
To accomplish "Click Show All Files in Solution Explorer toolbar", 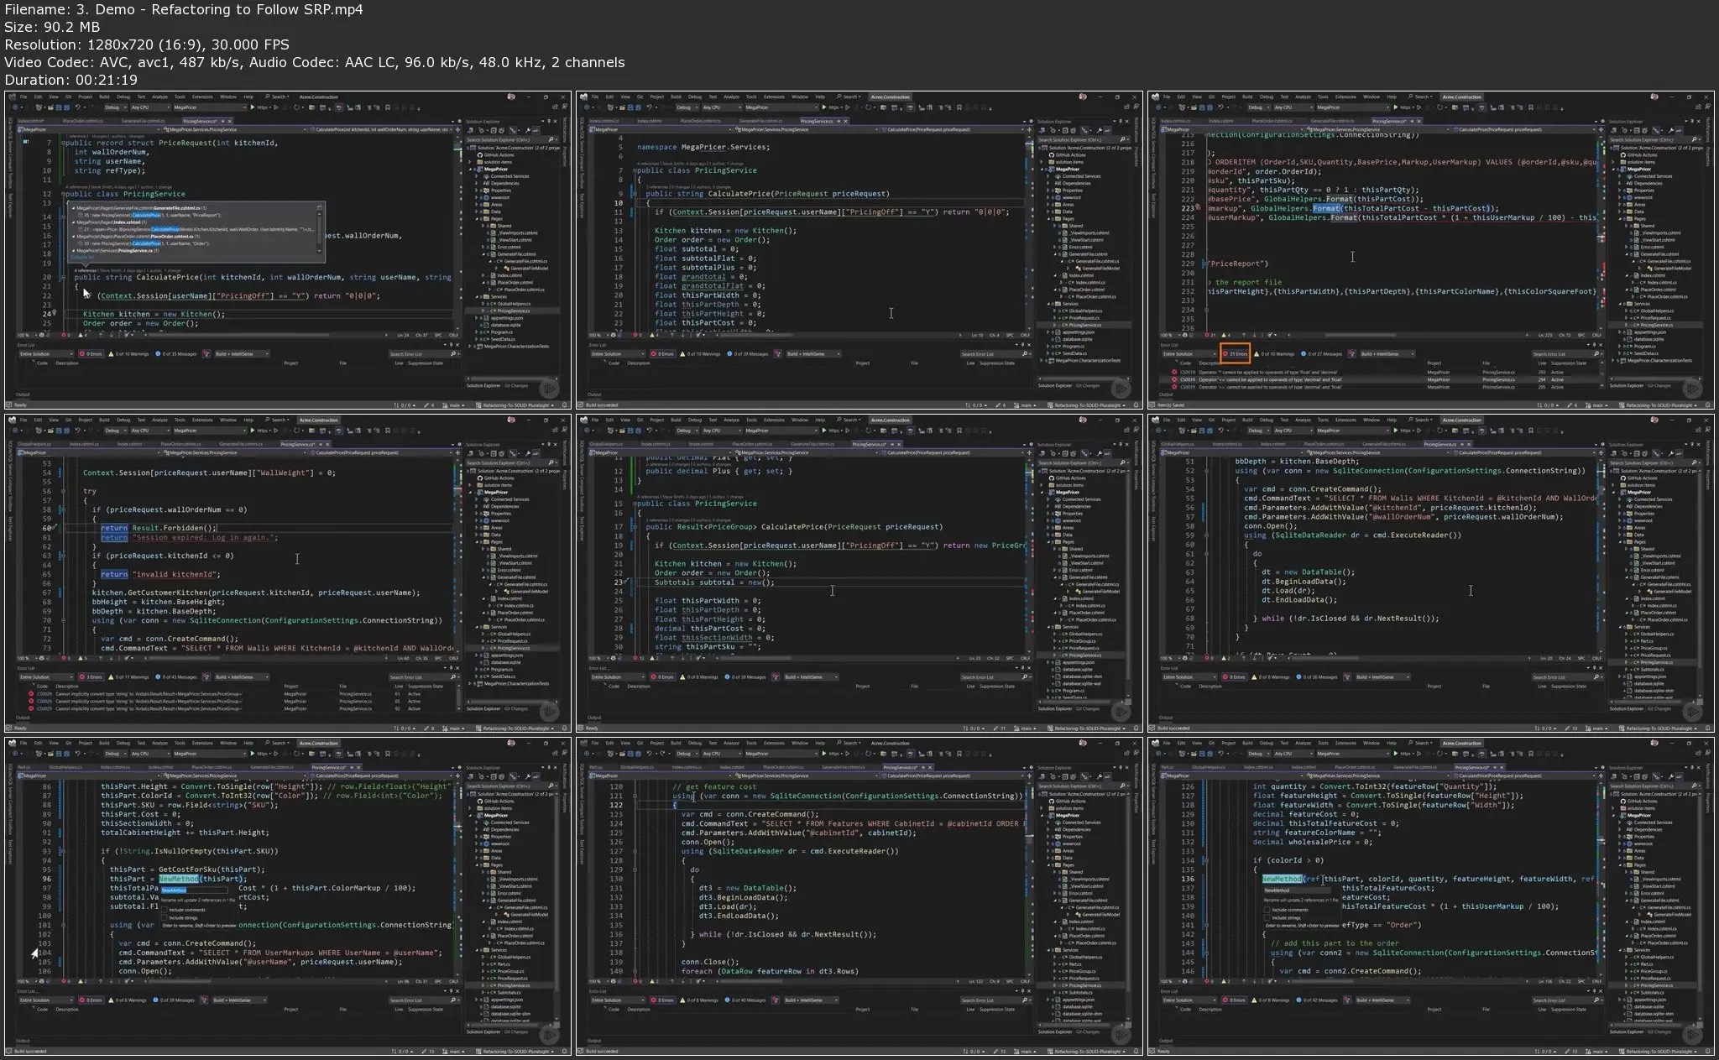I will pos(501,130).
